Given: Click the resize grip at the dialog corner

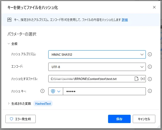Looking at the screenshot, I should pos(159,127).
